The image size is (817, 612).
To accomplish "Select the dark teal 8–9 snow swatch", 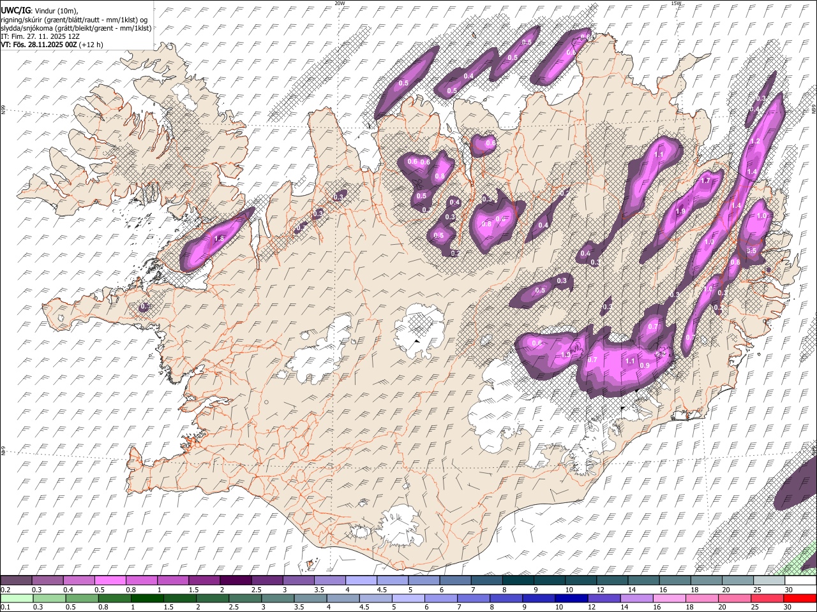I will (x=518, y=581).
